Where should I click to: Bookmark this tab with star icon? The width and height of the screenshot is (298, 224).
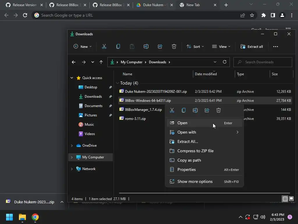[252, 15]
